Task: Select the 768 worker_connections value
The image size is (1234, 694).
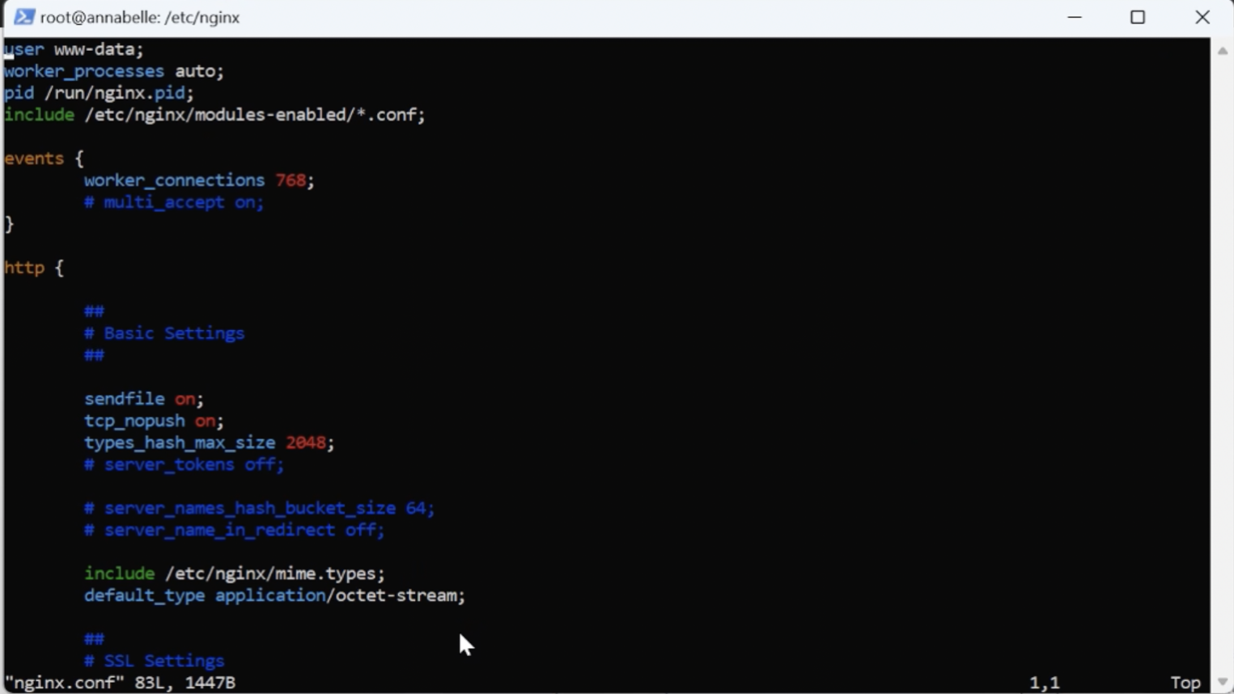Action: (x=290, y=180)
